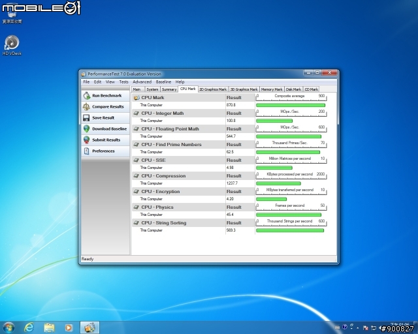Switch to the Main tab
This screenshot has height=334, width=418.
[137, 89]
